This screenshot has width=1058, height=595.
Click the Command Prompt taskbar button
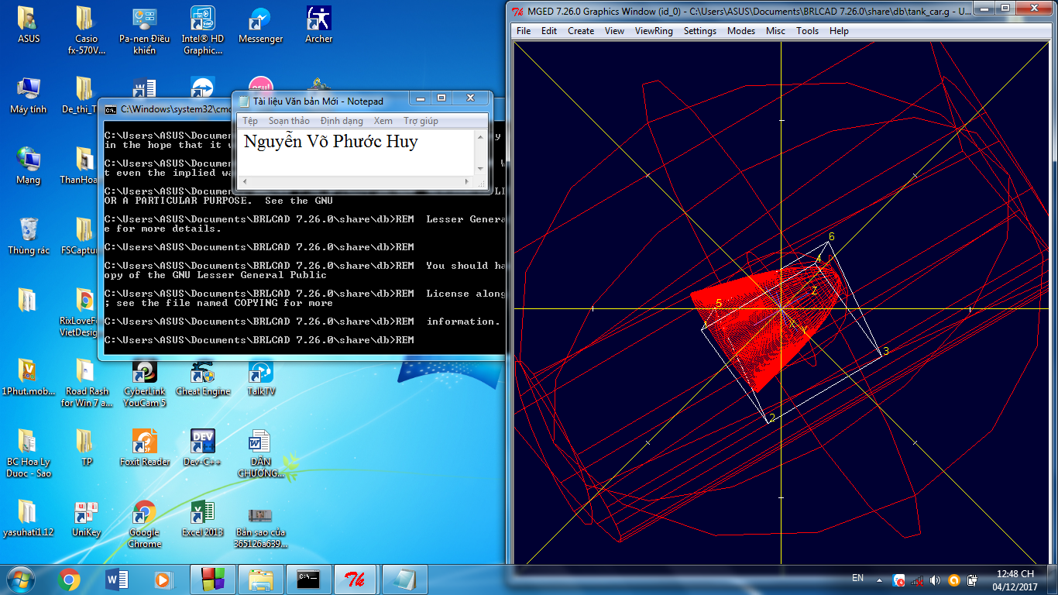click(308, 580)
